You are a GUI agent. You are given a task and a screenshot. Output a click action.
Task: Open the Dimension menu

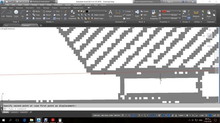(x=58, y=5)
